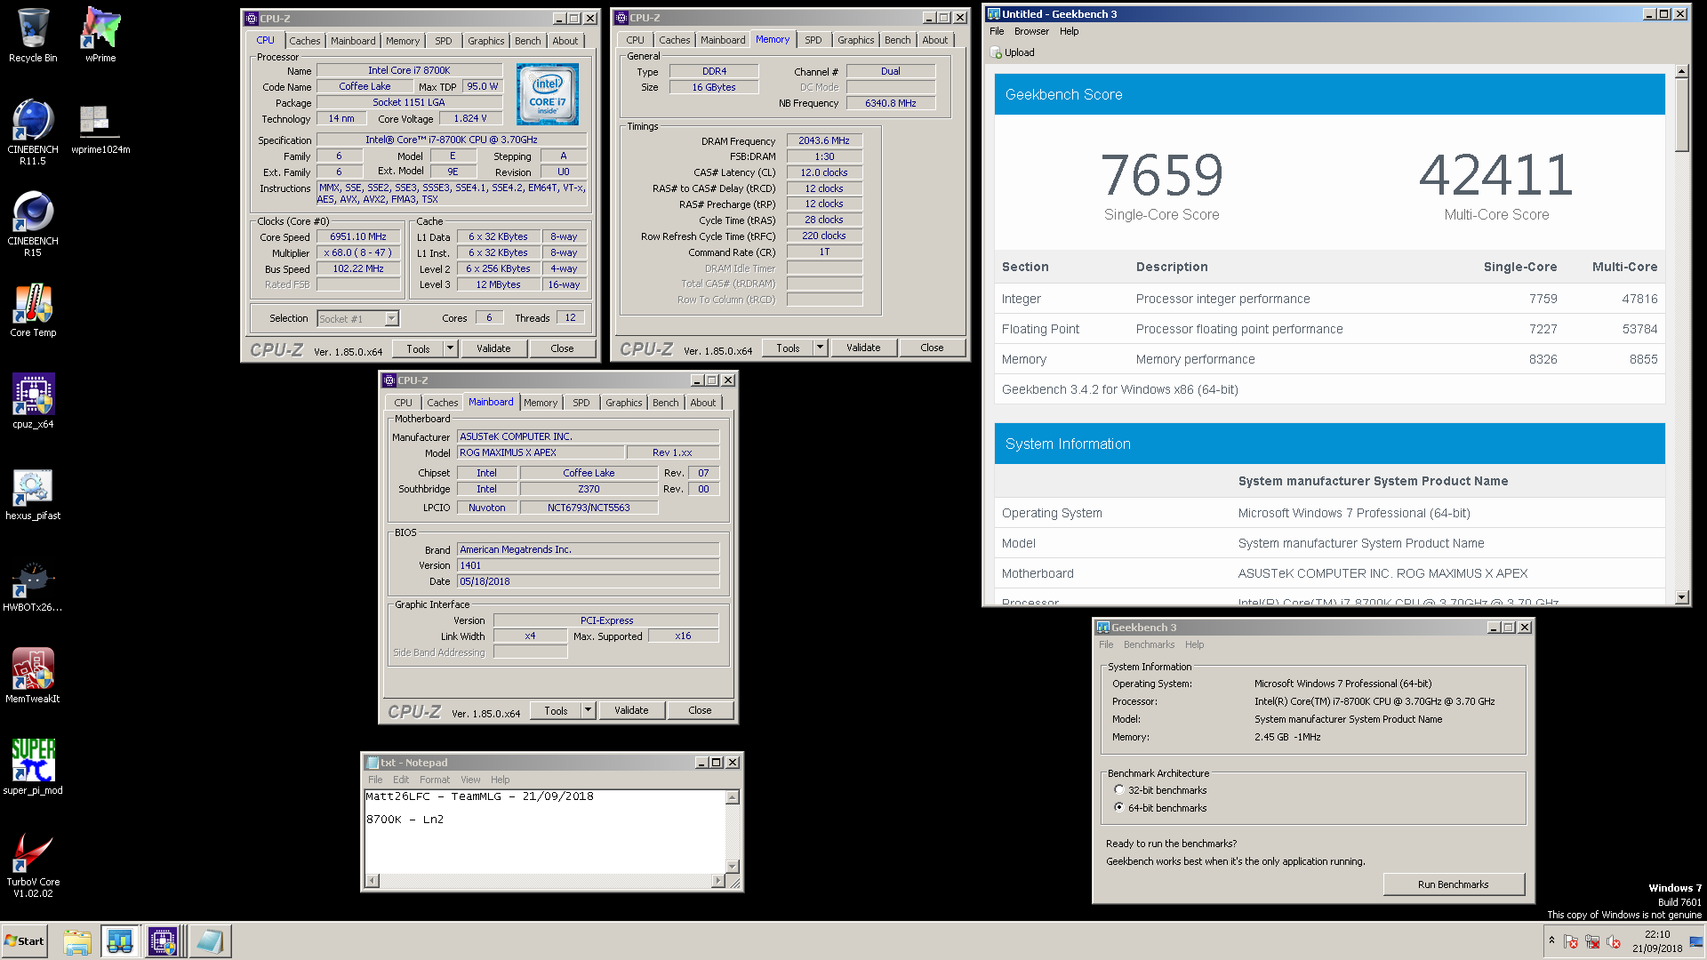
Task: Click Single-Core Score 7659
Action: click(x=1162, y=175)
